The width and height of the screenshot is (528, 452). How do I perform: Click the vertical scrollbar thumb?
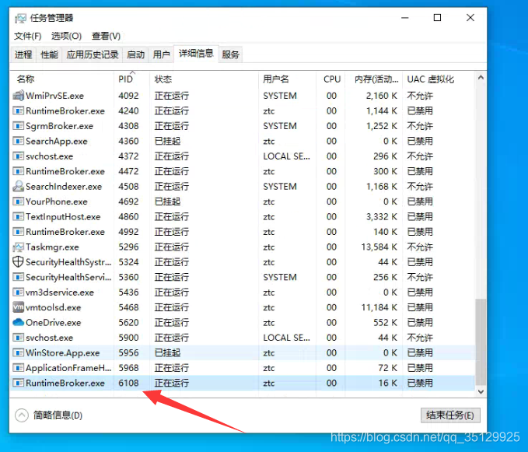(x=481, y=342)
